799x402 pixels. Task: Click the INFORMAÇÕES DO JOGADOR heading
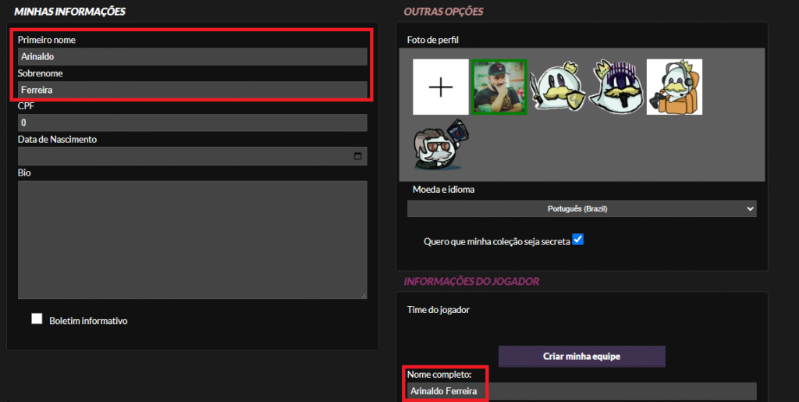(x=471, y=281)
